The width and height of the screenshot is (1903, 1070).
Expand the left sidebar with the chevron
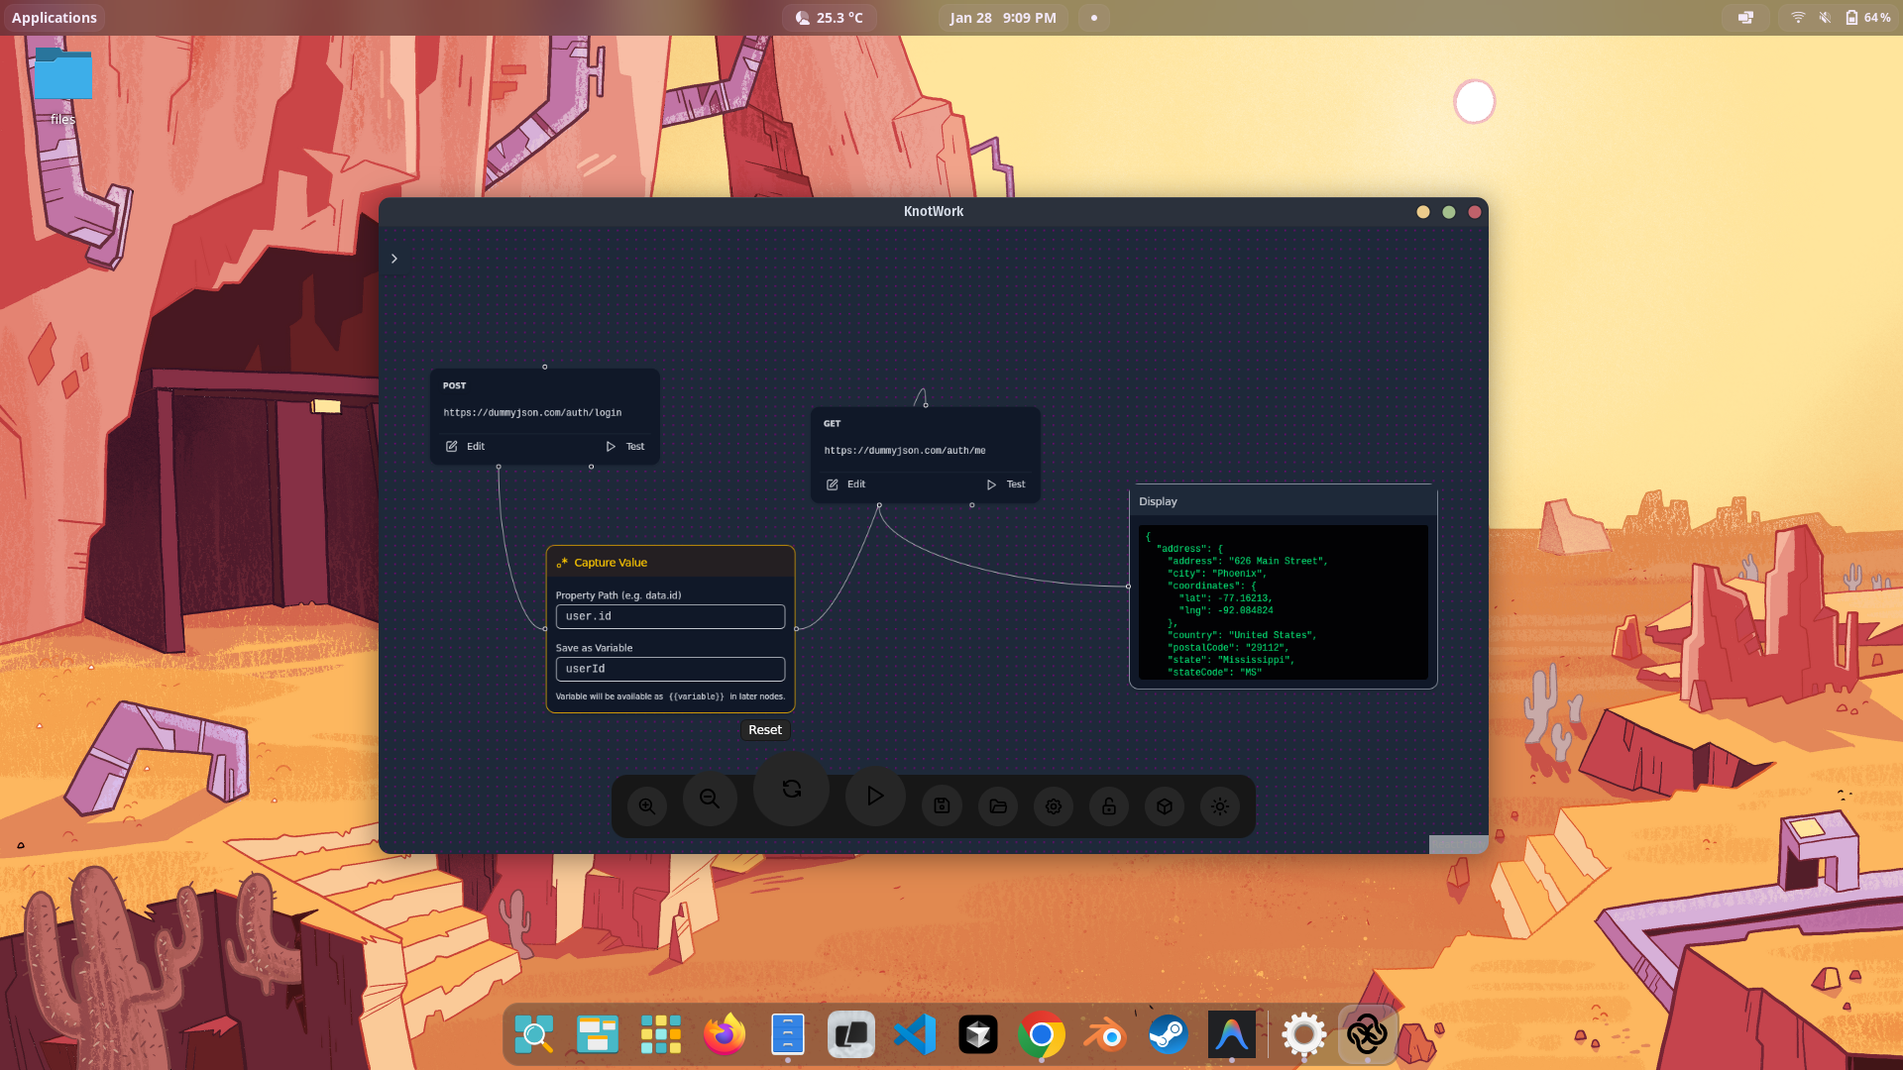pos(394,258)
